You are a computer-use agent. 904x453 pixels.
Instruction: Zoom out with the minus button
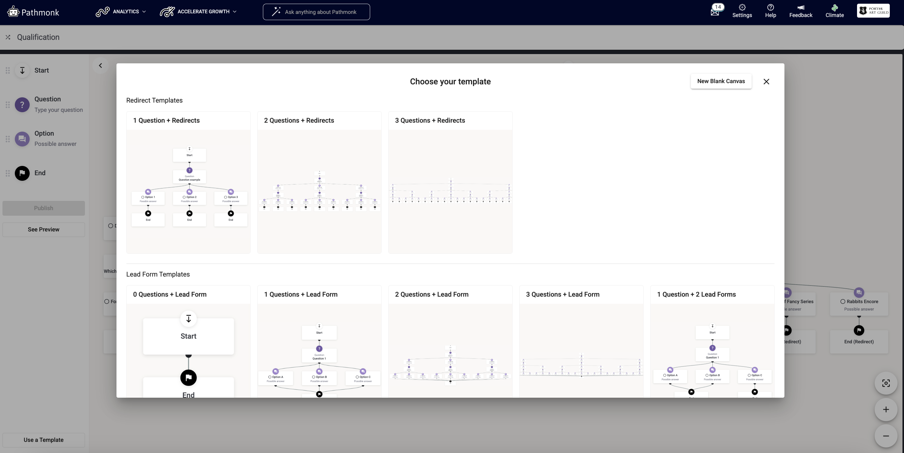(x=886, y=436)
